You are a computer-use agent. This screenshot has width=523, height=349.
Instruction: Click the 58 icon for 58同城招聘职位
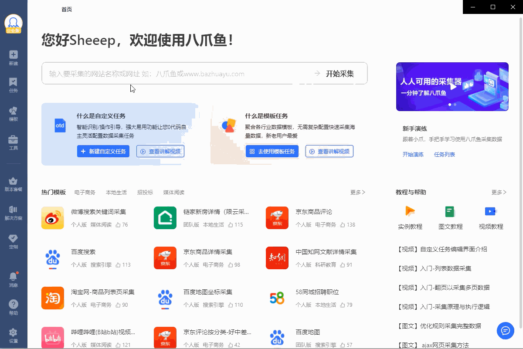tap(277, 298)
